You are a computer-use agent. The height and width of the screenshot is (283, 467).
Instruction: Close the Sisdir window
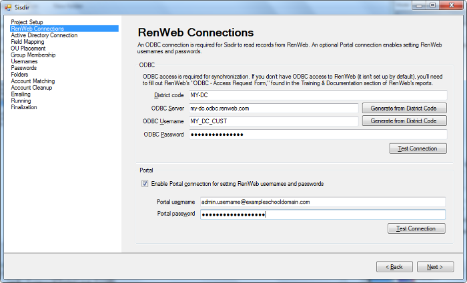tap(451, 5)
